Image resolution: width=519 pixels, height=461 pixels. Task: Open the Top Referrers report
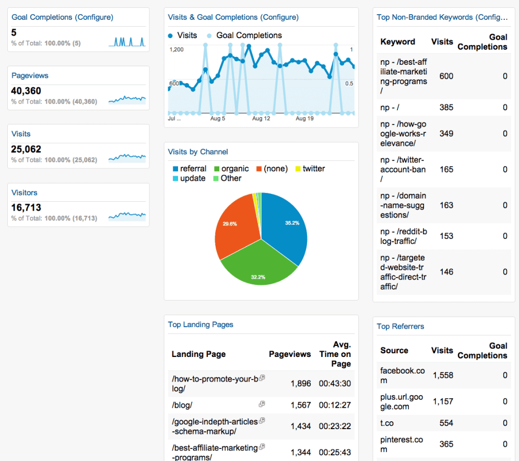pyautogui.click(x=400, y=326)
